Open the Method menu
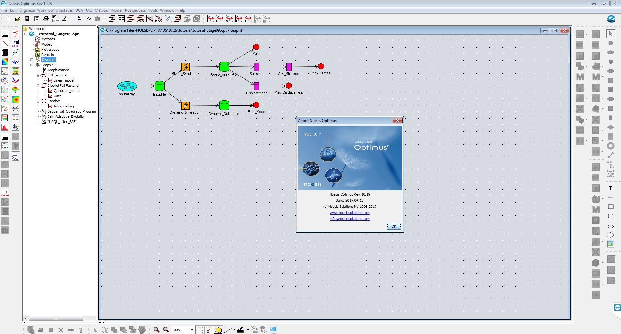This screenshot has height=334, width=621. click(102, 10)
